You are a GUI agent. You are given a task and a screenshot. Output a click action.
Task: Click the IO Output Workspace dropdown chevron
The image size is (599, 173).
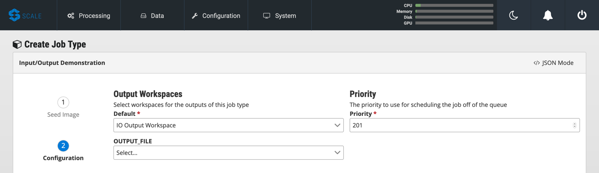[x=337, y=125]
